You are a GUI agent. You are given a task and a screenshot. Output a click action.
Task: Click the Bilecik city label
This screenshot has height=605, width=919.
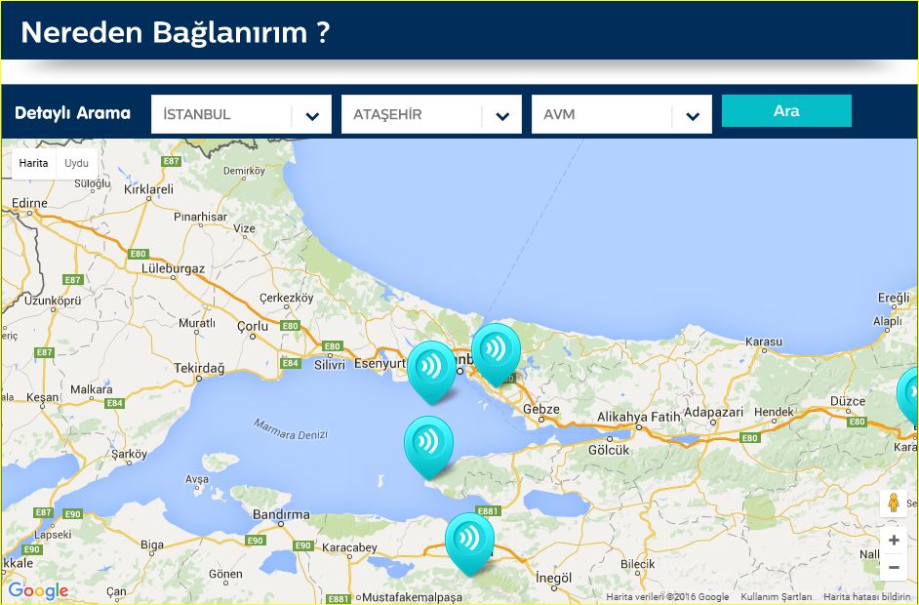point(638,564)
